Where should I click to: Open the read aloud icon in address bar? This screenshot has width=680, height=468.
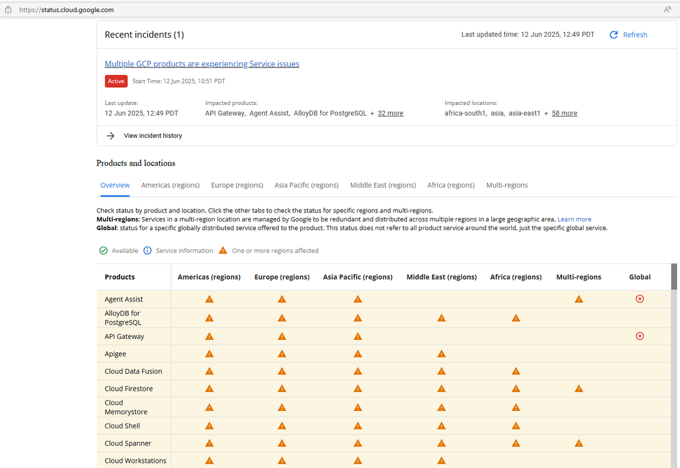667,10
